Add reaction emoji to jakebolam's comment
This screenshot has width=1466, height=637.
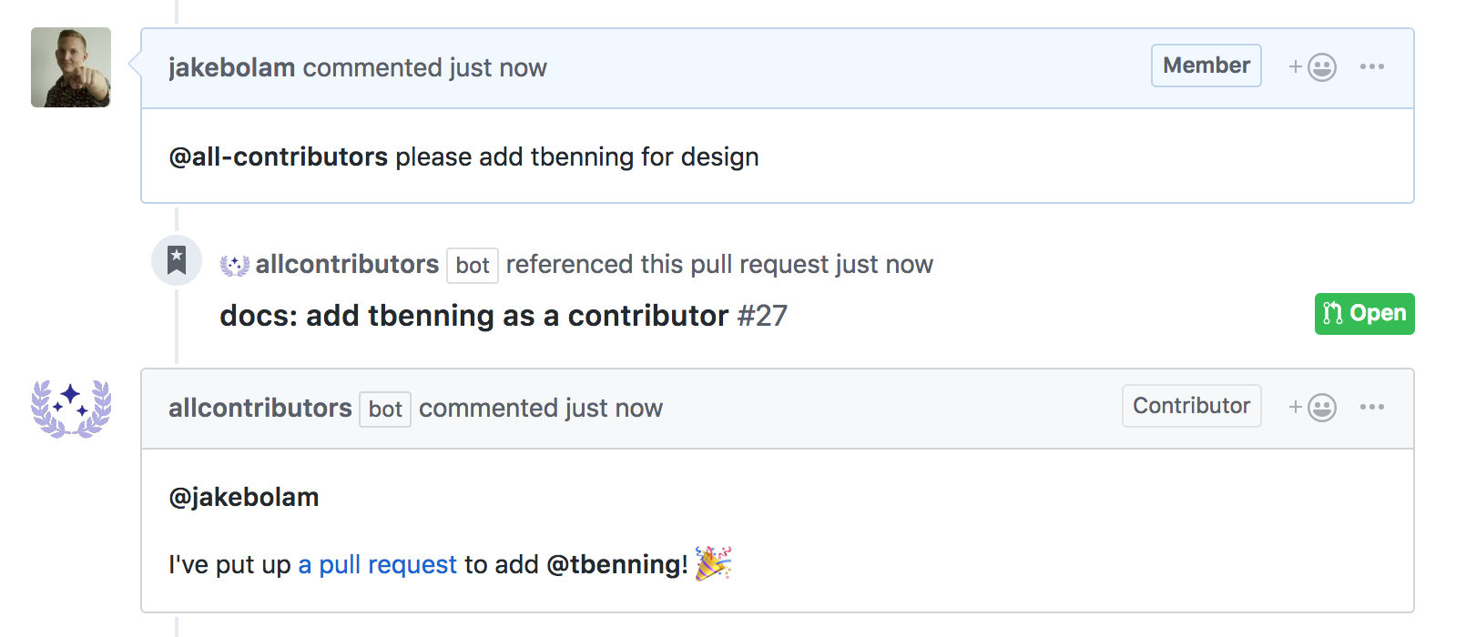[1312, 67]
